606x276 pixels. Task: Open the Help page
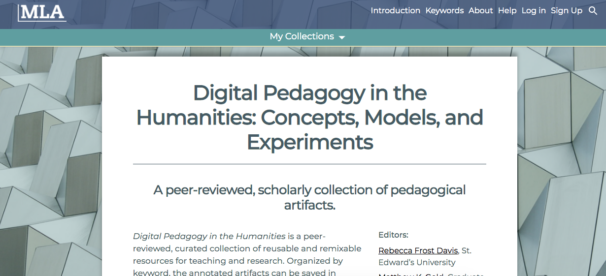coord(507,11)
